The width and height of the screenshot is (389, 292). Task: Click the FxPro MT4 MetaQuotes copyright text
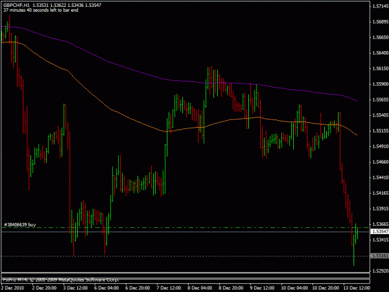click(x=61, y=280)
